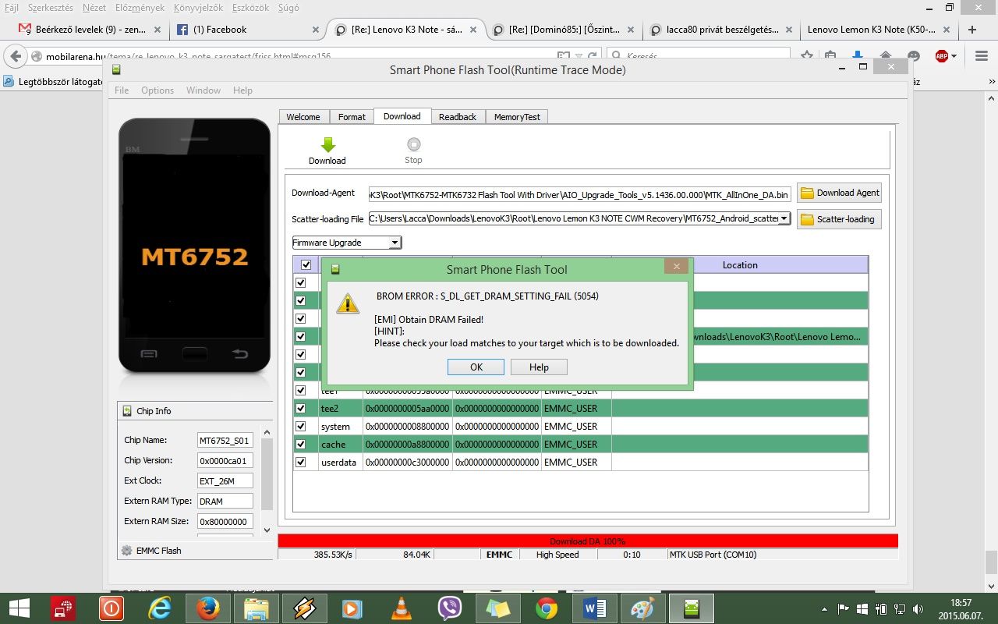Click the Flash Tool Android icon in taskbar
The height and width of the screenshot is (624, 998).
point(692,608)
